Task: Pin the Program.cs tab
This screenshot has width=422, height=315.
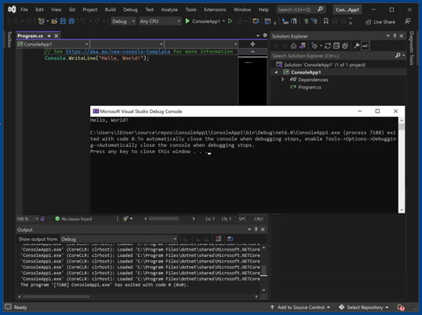Action: pyautogui.click(x=49, y=36)
